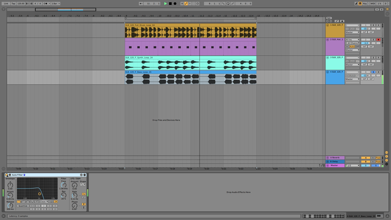Open track 2 All Channels dropdown

coord(352,43)
